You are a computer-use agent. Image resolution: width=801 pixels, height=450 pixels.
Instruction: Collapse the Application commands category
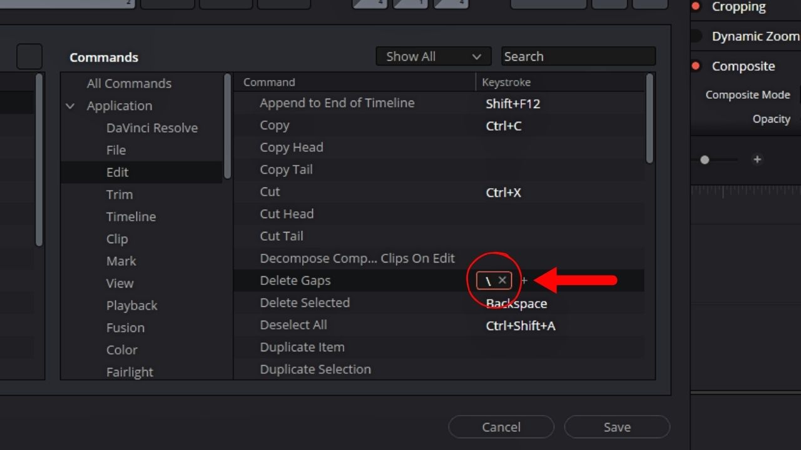click(x=70, y=106)
